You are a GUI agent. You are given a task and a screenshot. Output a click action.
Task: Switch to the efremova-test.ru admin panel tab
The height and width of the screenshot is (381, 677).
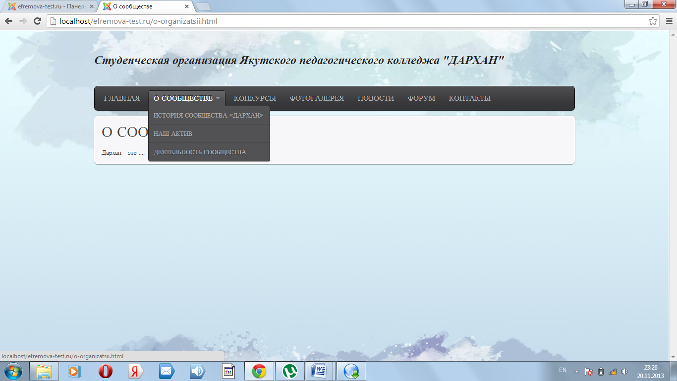(x=50, y=6)
